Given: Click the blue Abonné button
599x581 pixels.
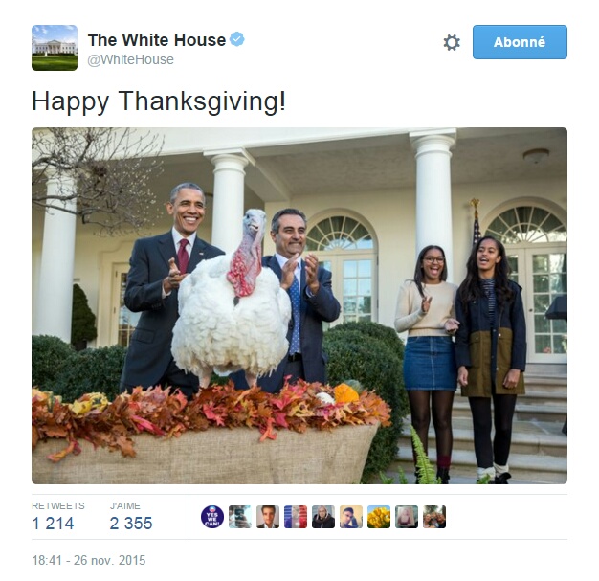Looking at the screenshot, I should tap(520, 42).
